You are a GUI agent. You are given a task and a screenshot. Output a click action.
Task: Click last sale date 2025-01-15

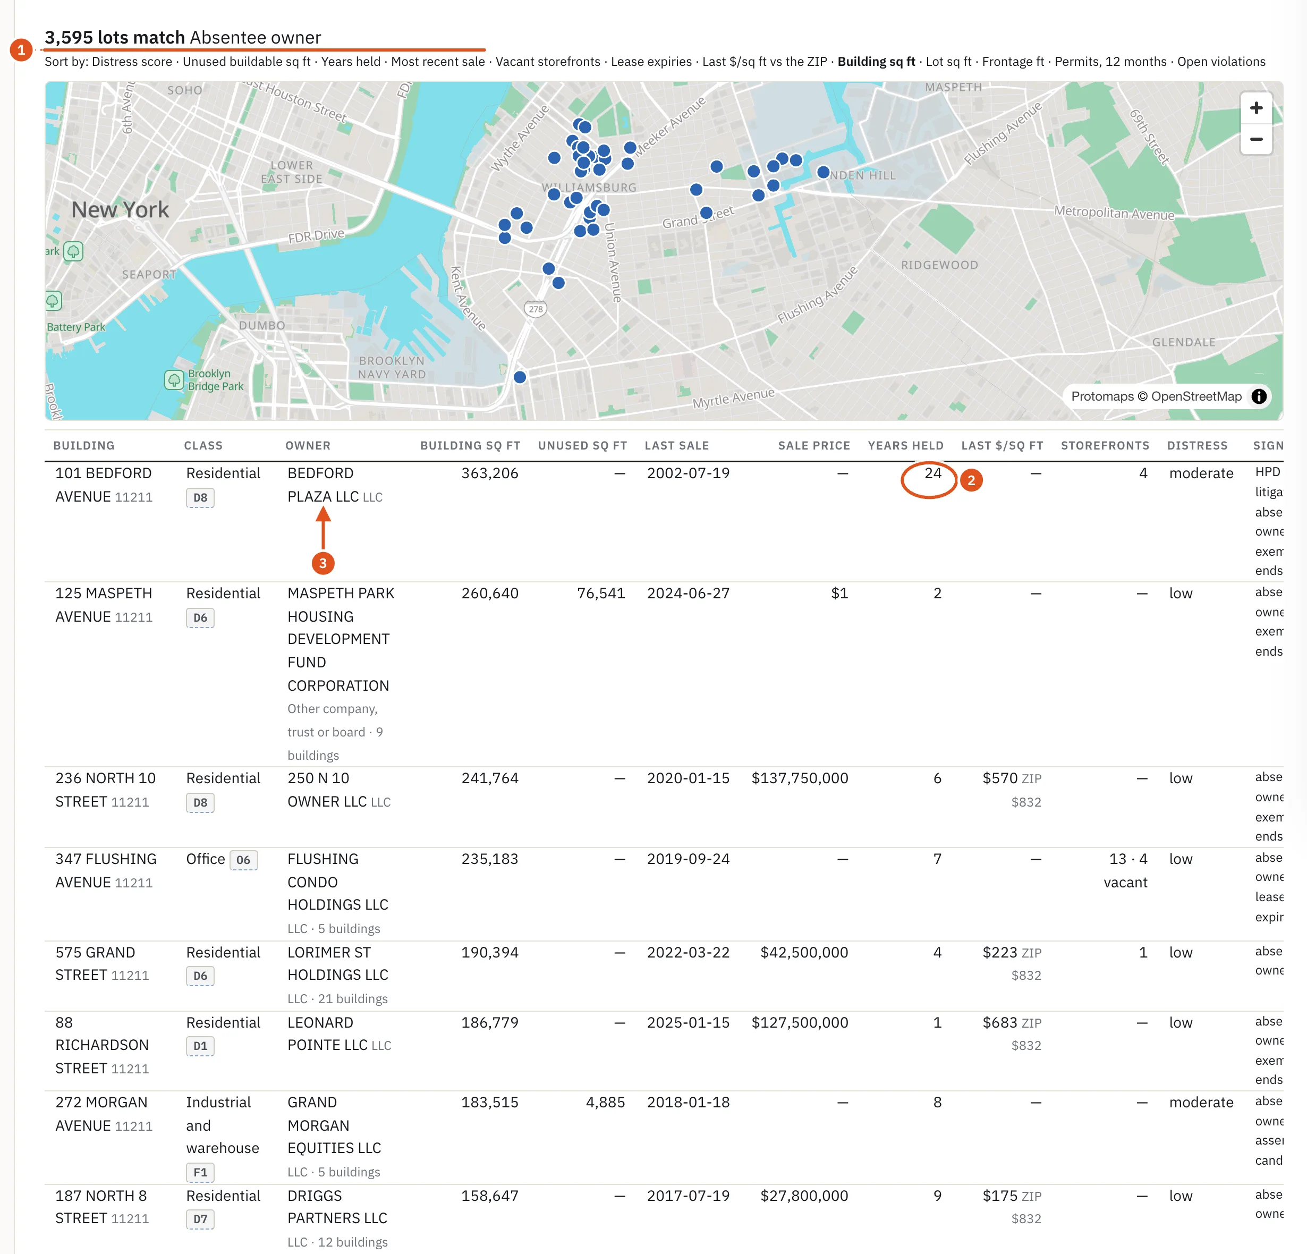click(688, 1022)
